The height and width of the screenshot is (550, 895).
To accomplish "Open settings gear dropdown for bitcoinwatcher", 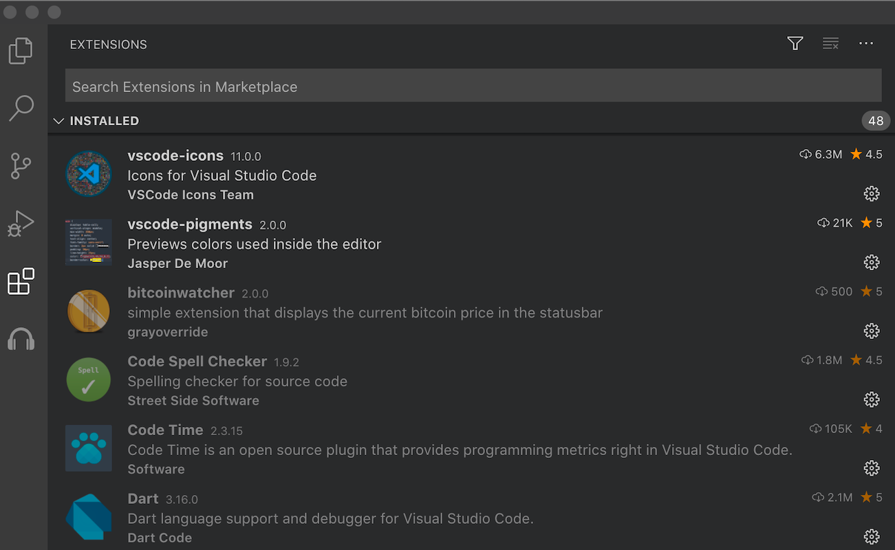I will 872,331.
